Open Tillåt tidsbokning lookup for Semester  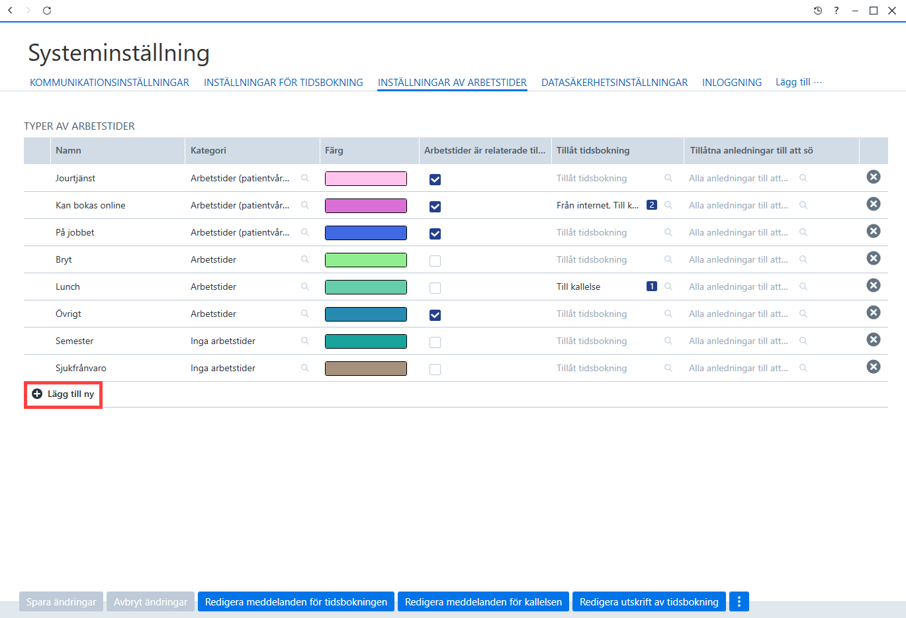point(668,341)
